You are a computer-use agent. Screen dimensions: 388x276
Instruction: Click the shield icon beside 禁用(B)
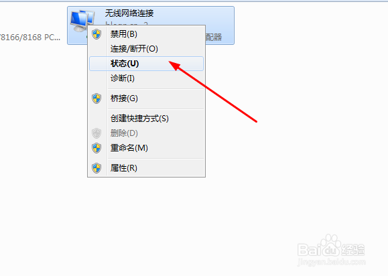[96, 34]
